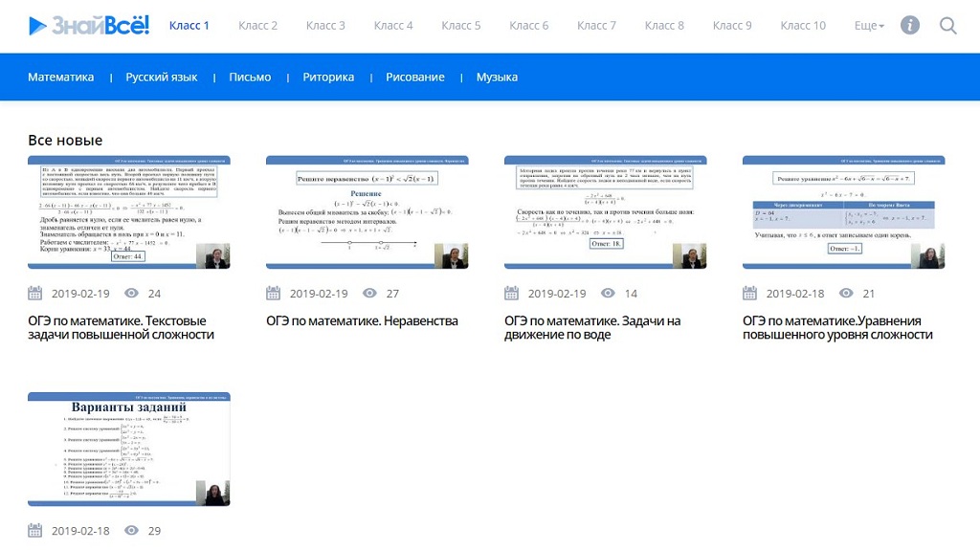Screen dimensions: 980x550
Task: Click the eye views icon showing 27
Action: pos(370,294)
